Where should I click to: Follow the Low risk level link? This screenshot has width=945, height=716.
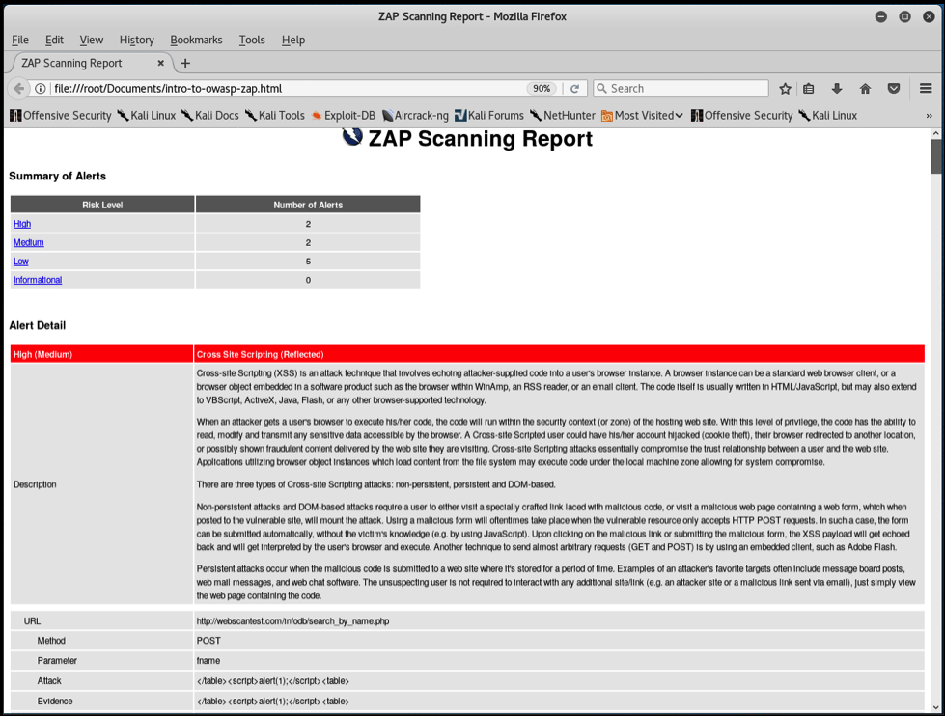[x=21, y=261]
